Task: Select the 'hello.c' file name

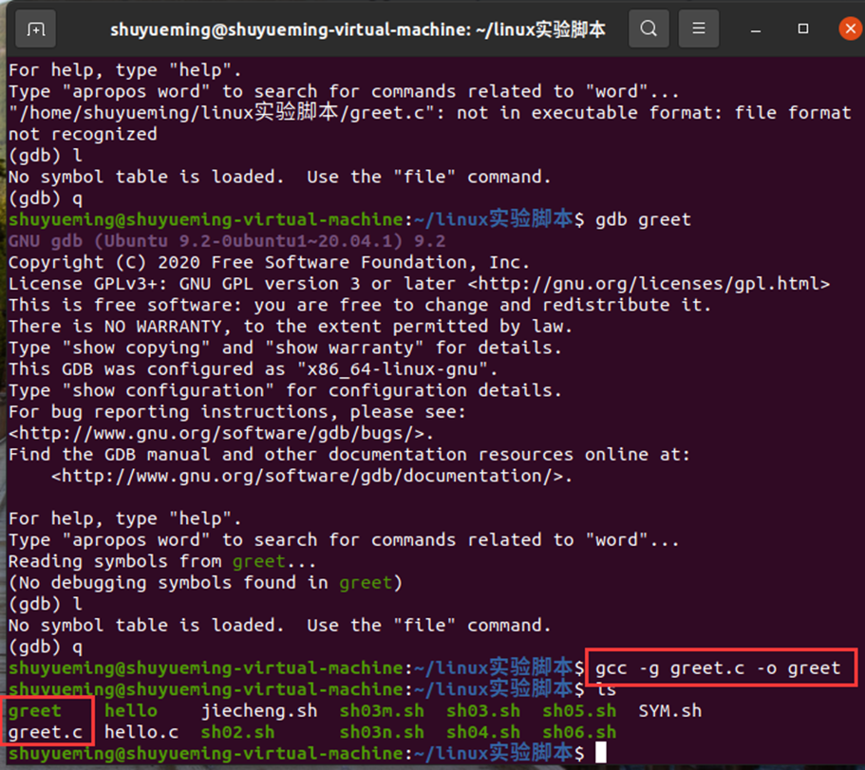Action: [141, 732]
